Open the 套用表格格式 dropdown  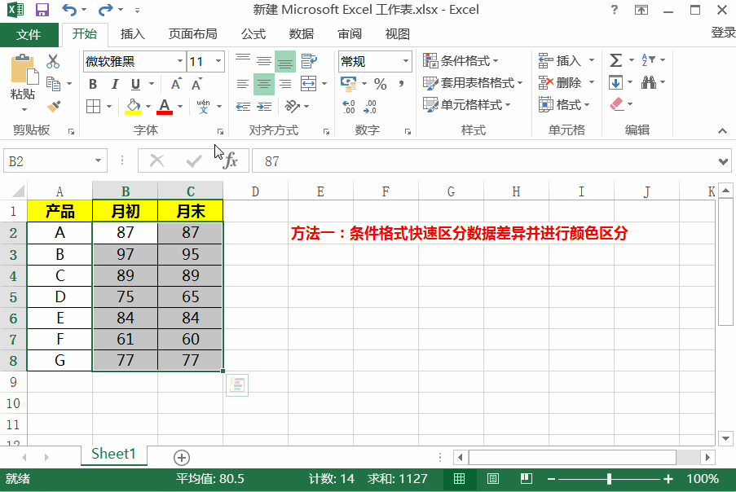coord(473,83)
